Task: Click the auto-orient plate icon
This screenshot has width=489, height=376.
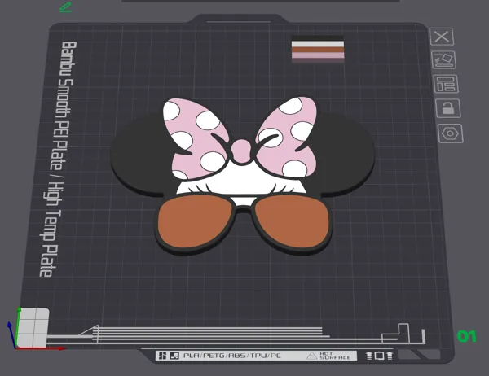Action: pyautogui.click(x=444, y=59)
